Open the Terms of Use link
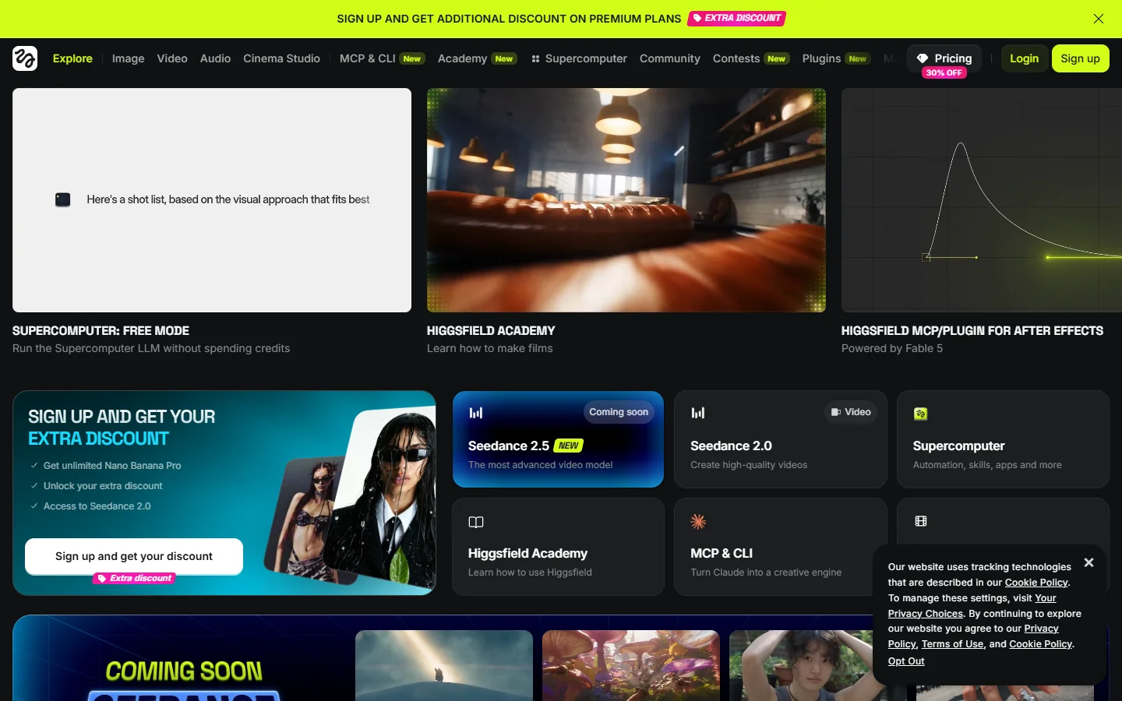 coord(952,644)
